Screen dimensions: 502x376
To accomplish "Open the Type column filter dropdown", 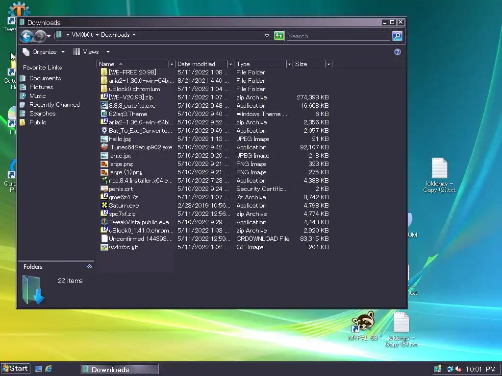I will pos(289,64).
